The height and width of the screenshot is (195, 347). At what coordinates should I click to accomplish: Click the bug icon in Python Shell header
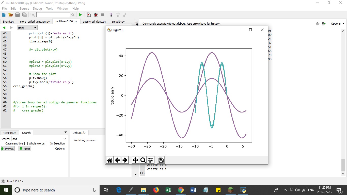318,24
